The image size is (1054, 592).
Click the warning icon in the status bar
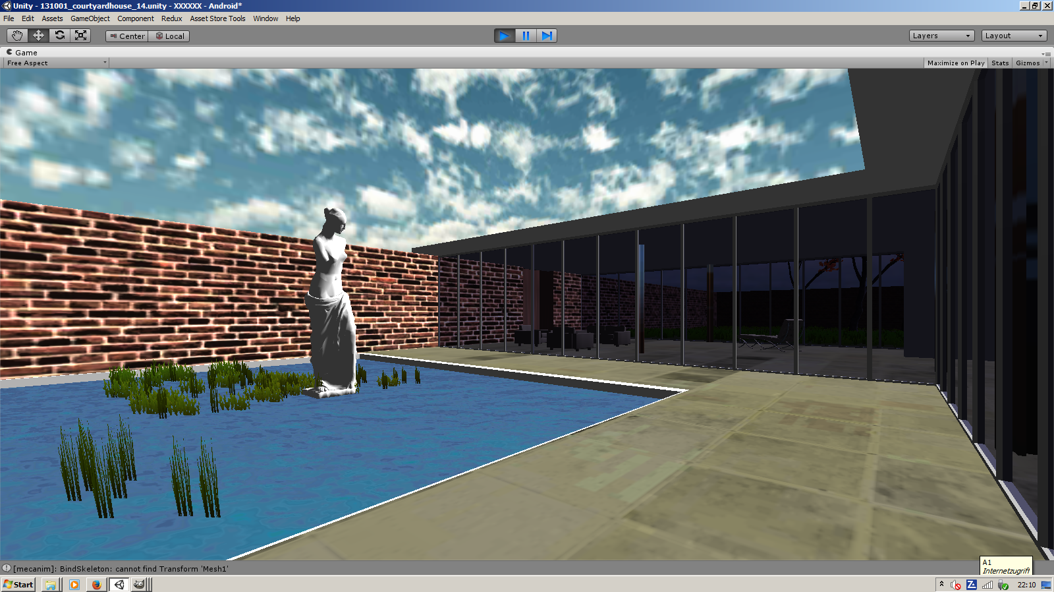coord(6,568)
